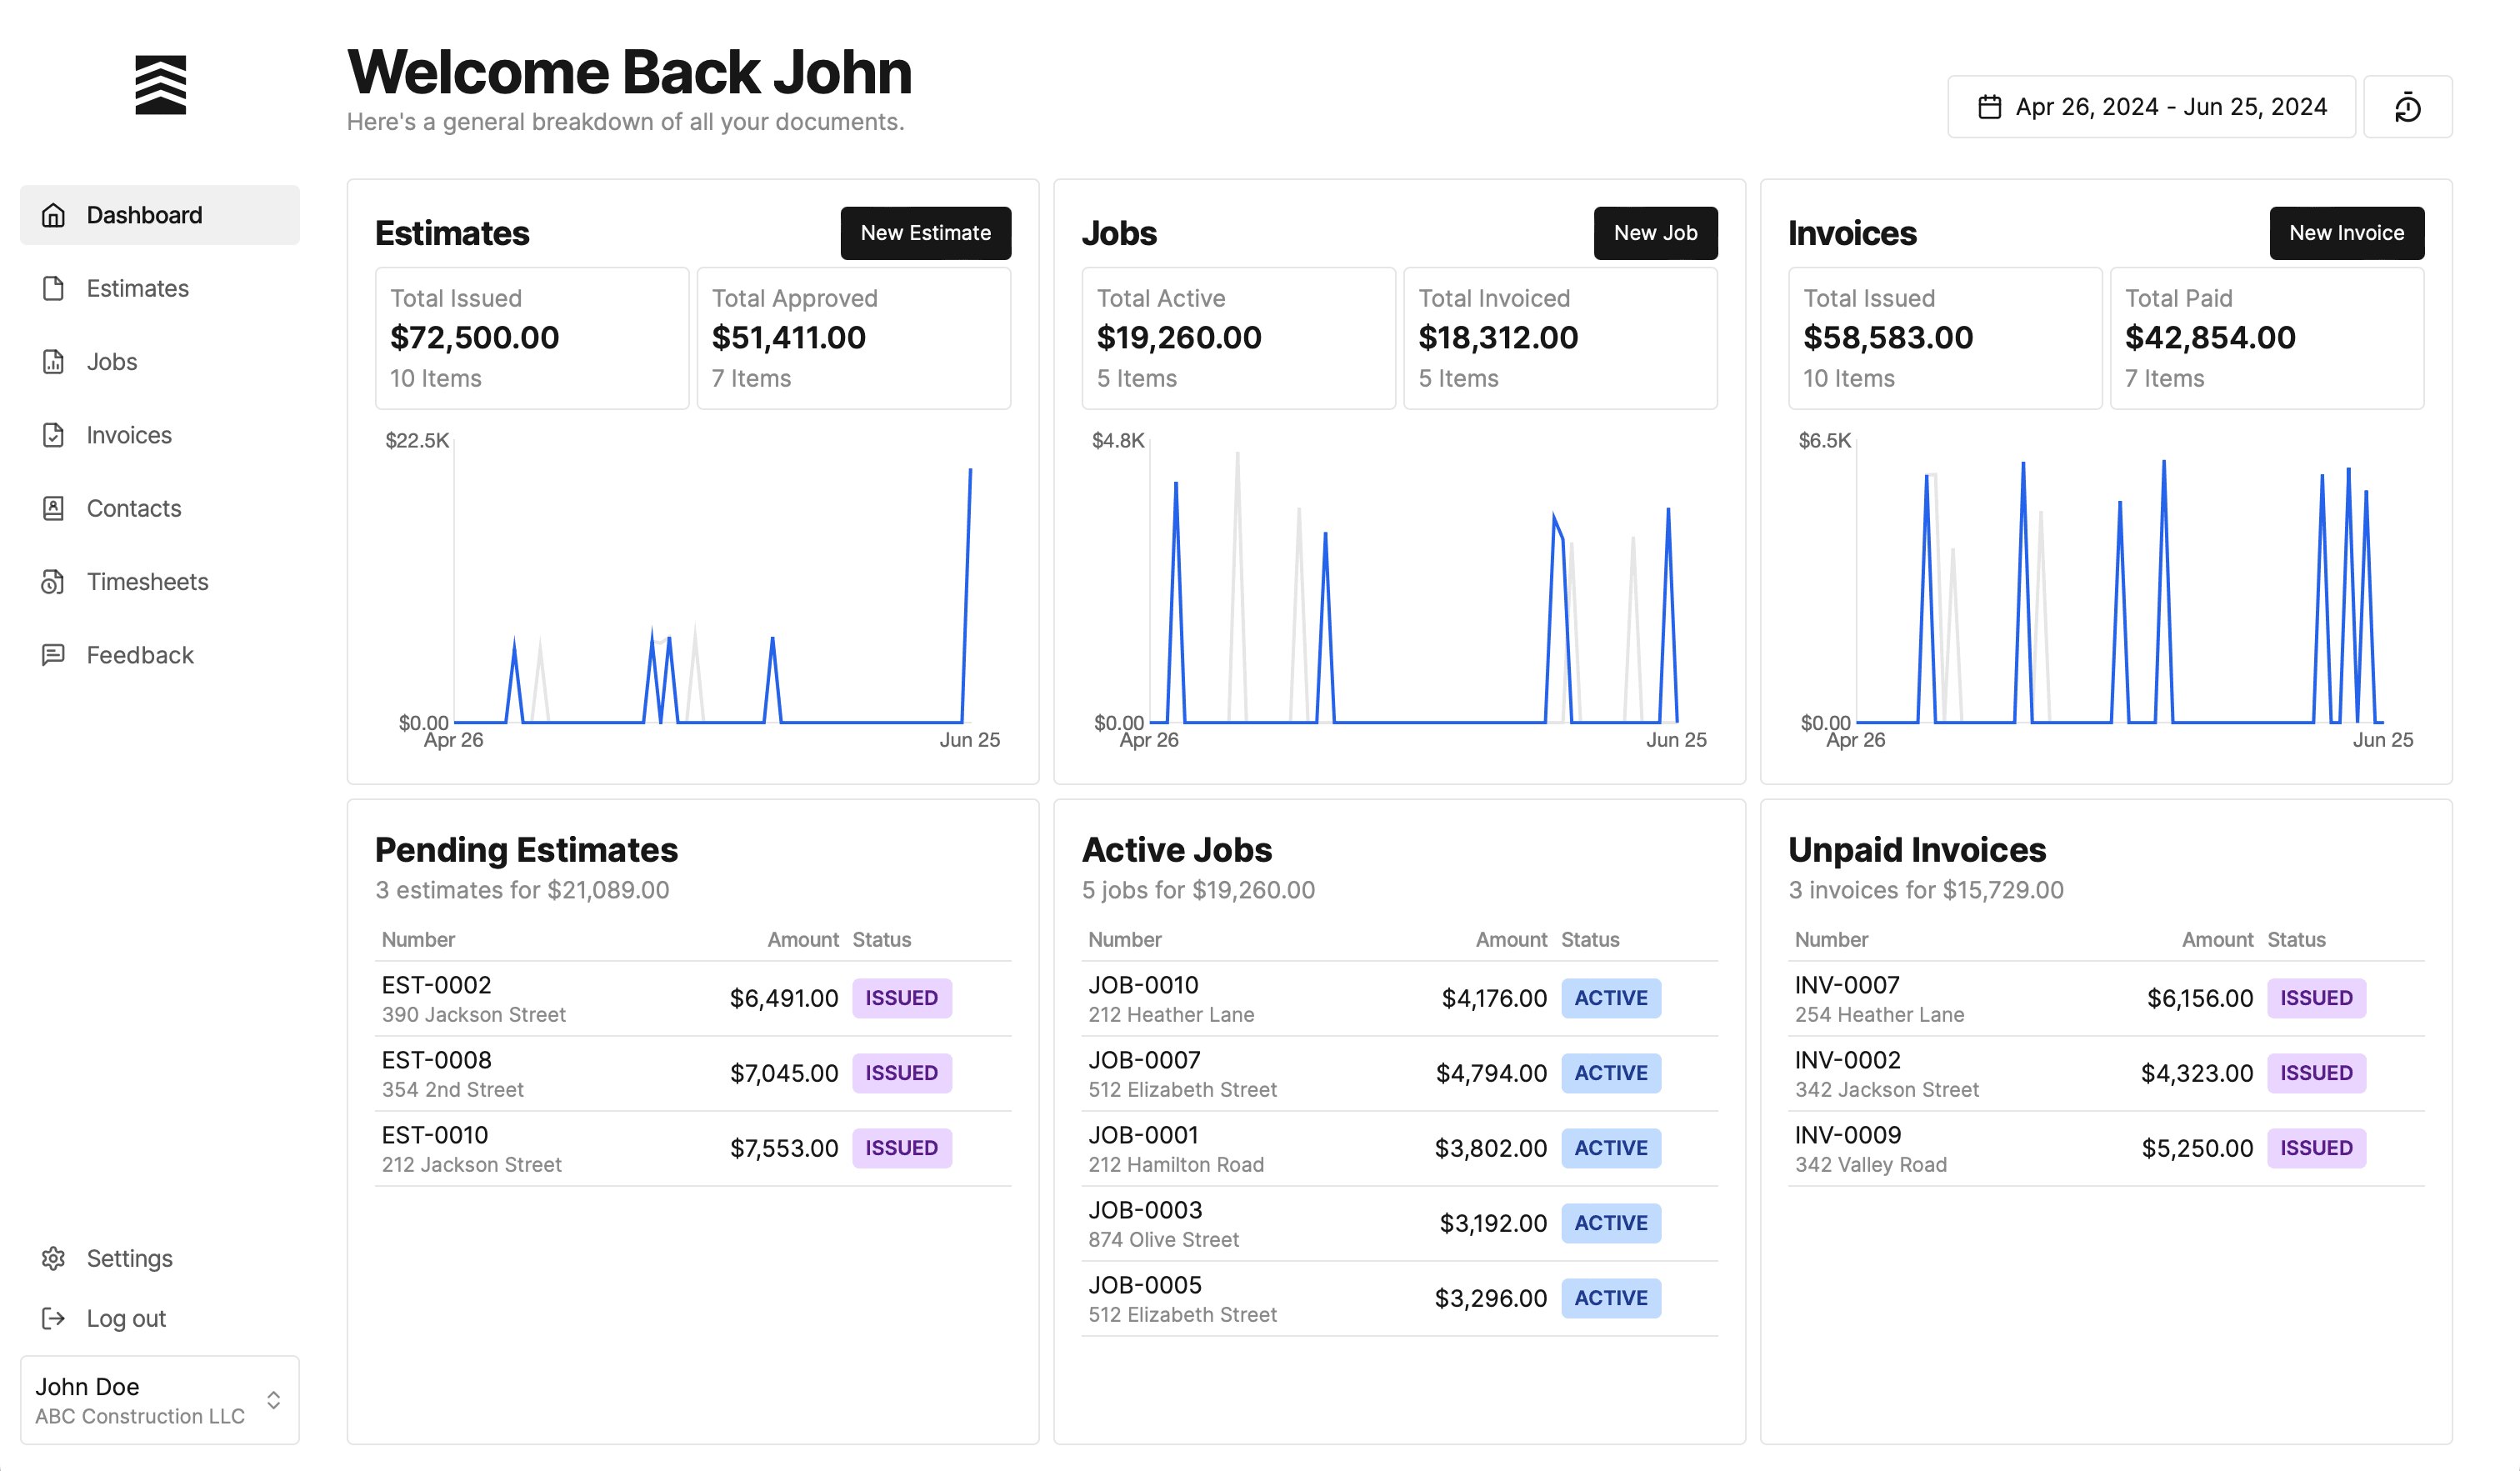Navigate to Invoices in sidebar
The image size is (2520, 1471).
pos(160,435)
